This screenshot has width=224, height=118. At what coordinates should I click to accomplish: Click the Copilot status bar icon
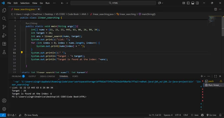(x=202, y=115)
